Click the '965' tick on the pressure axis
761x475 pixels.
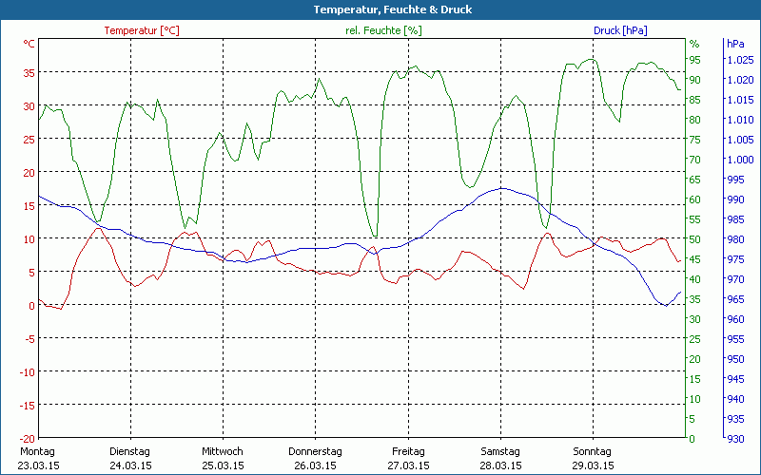[735, 299]
